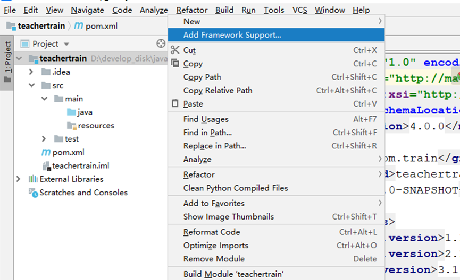Choose Reformat Code from context menu
This screenshot has height=280, width=460.
[212, 232]
